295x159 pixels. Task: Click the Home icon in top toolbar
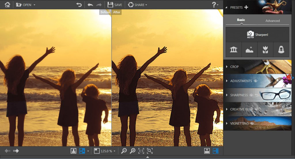pyautogui.click(x=7, y=5)
